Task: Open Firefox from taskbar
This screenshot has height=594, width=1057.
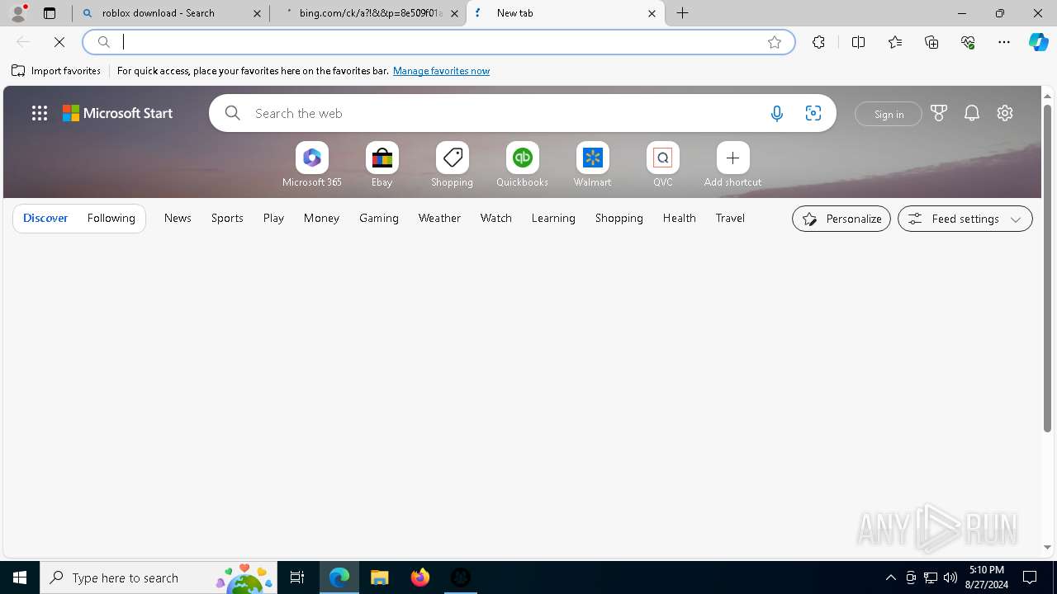Action: point(419,577)
